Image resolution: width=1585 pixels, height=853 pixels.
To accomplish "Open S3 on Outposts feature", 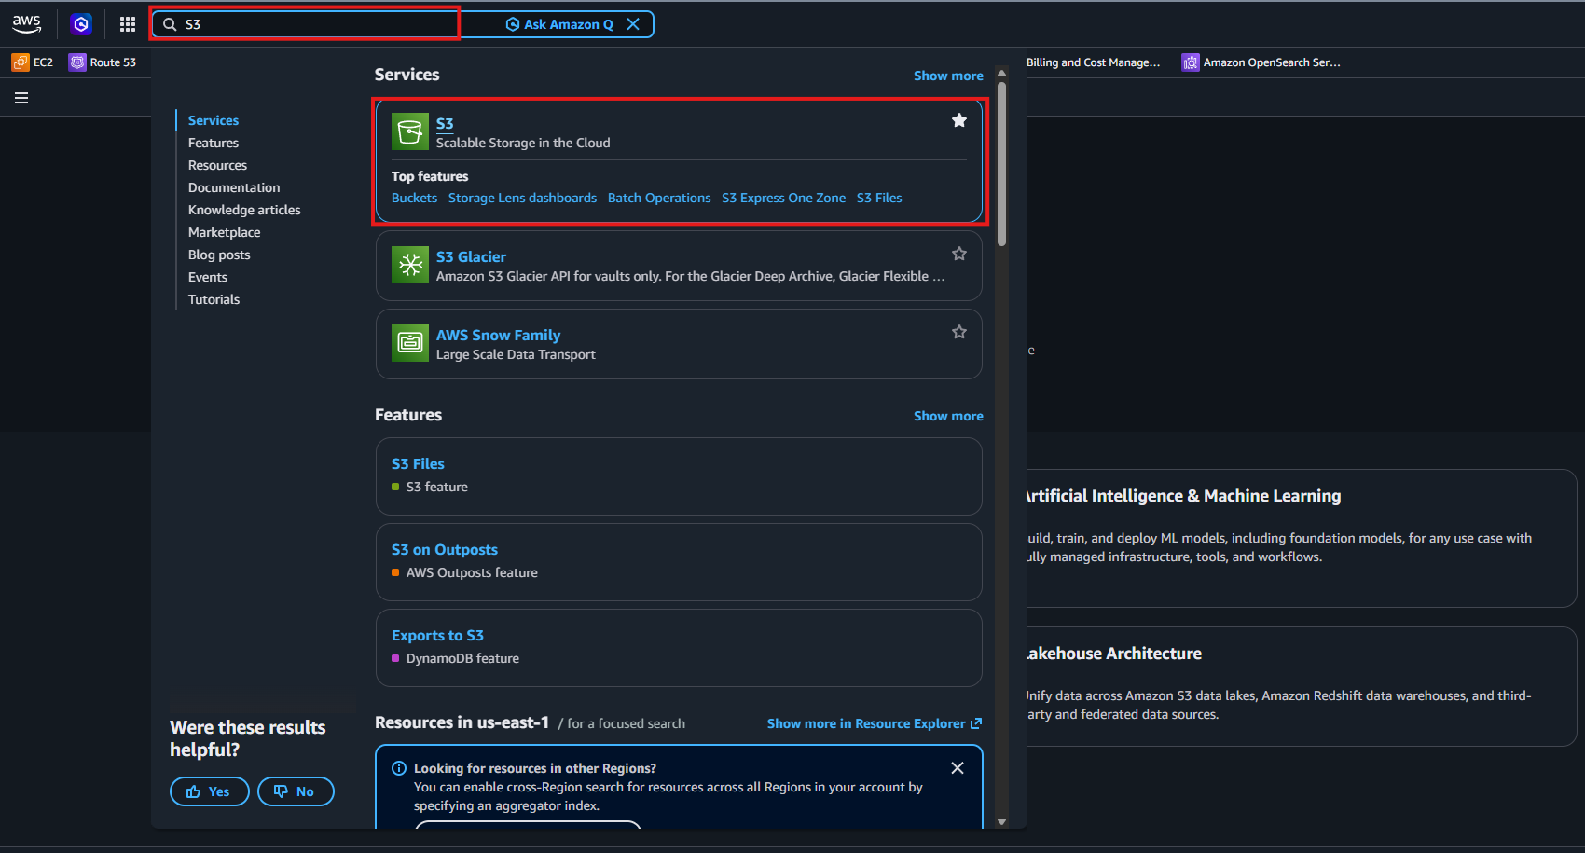I will [445, 549].
